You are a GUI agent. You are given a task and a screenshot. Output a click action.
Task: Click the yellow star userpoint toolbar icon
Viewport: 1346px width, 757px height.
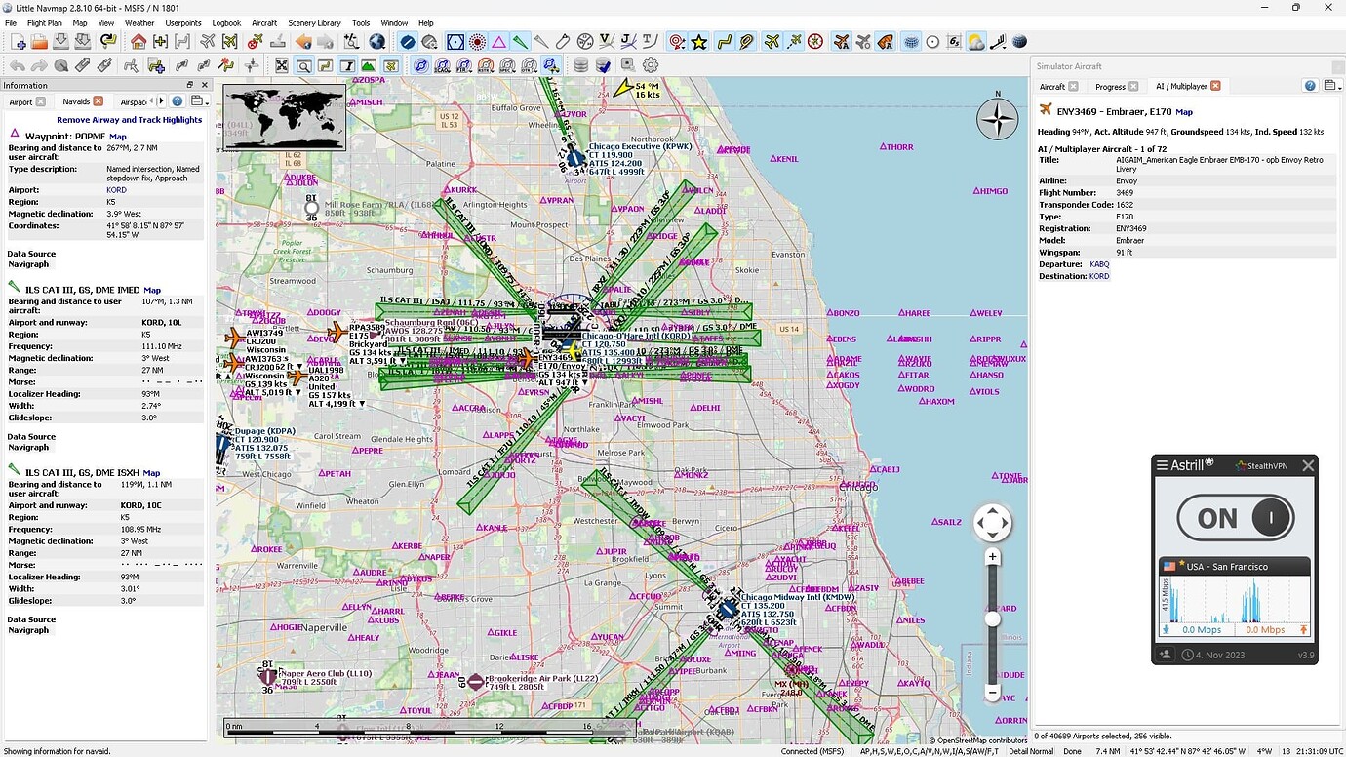698,42
